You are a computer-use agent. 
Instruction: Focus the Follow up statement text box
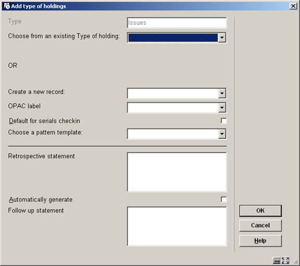(x=177, y=226)
